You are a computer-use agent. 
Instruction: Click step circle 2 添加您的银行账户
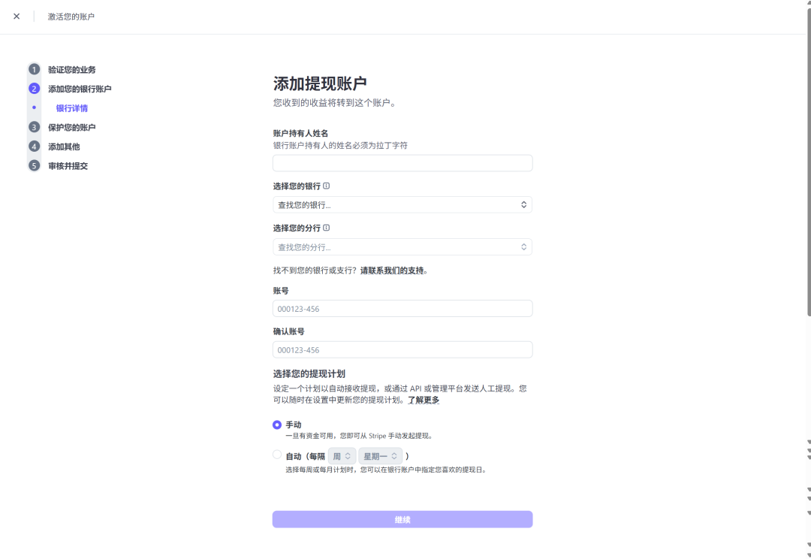34,88
